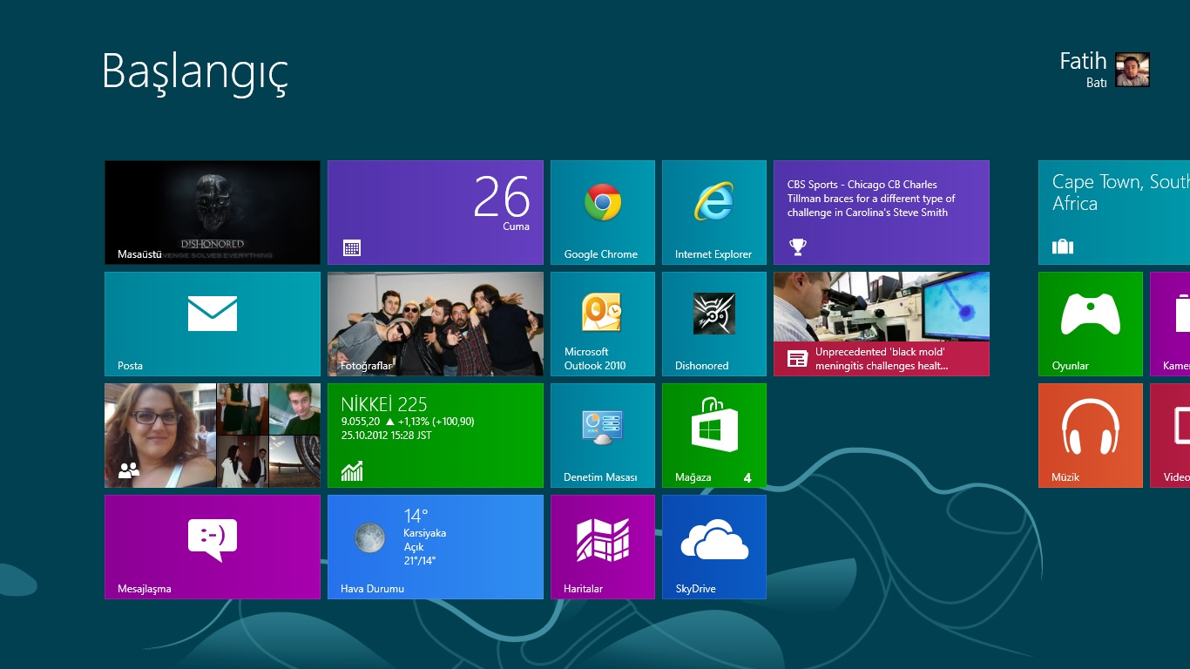Image resolution: width=1190 pixels, height=669 pixels.
Task: Open Denetim Masası control panel
Action: (x=603, y=436)
